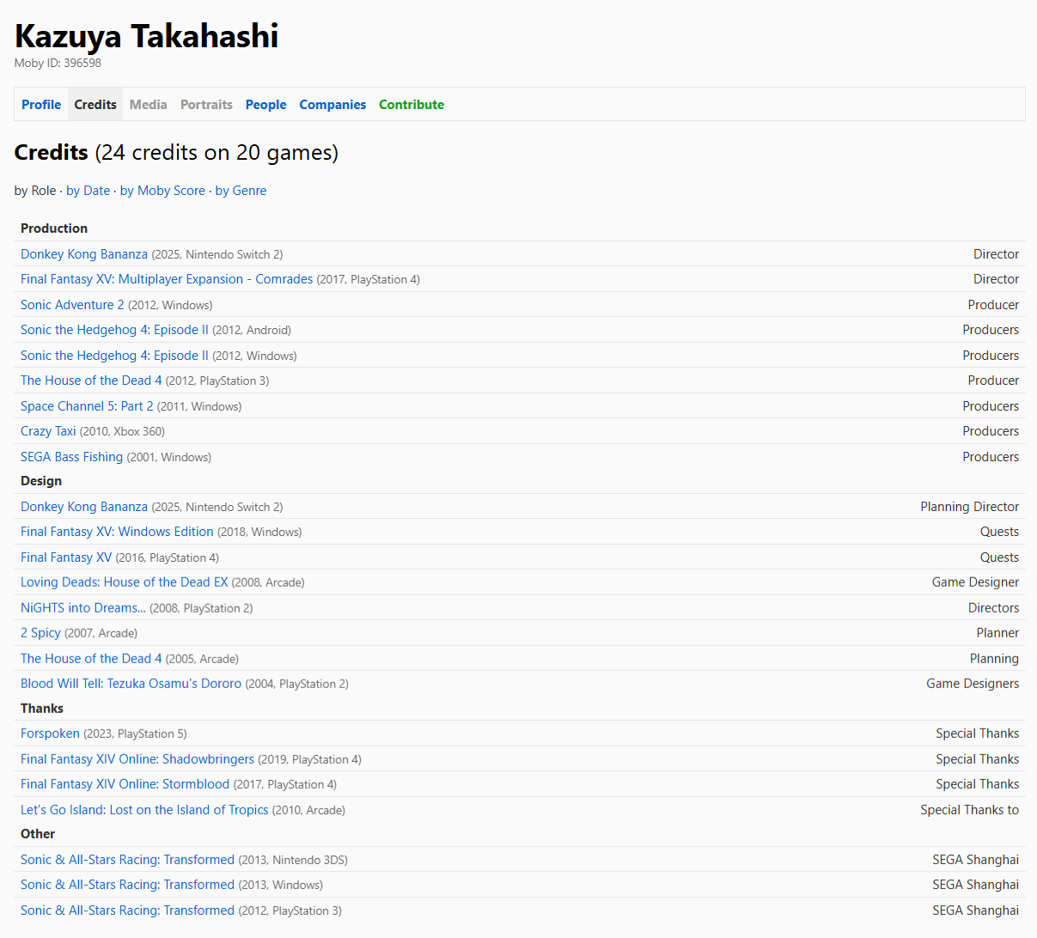Click the Game Designers role for Blood Will Tell
This screenshot has height=938, width=1037.
coord(973,684)
